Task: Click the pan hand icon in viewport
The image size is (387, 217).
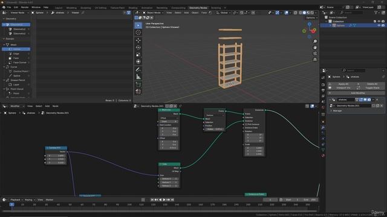Action: (x=315, y=48)
